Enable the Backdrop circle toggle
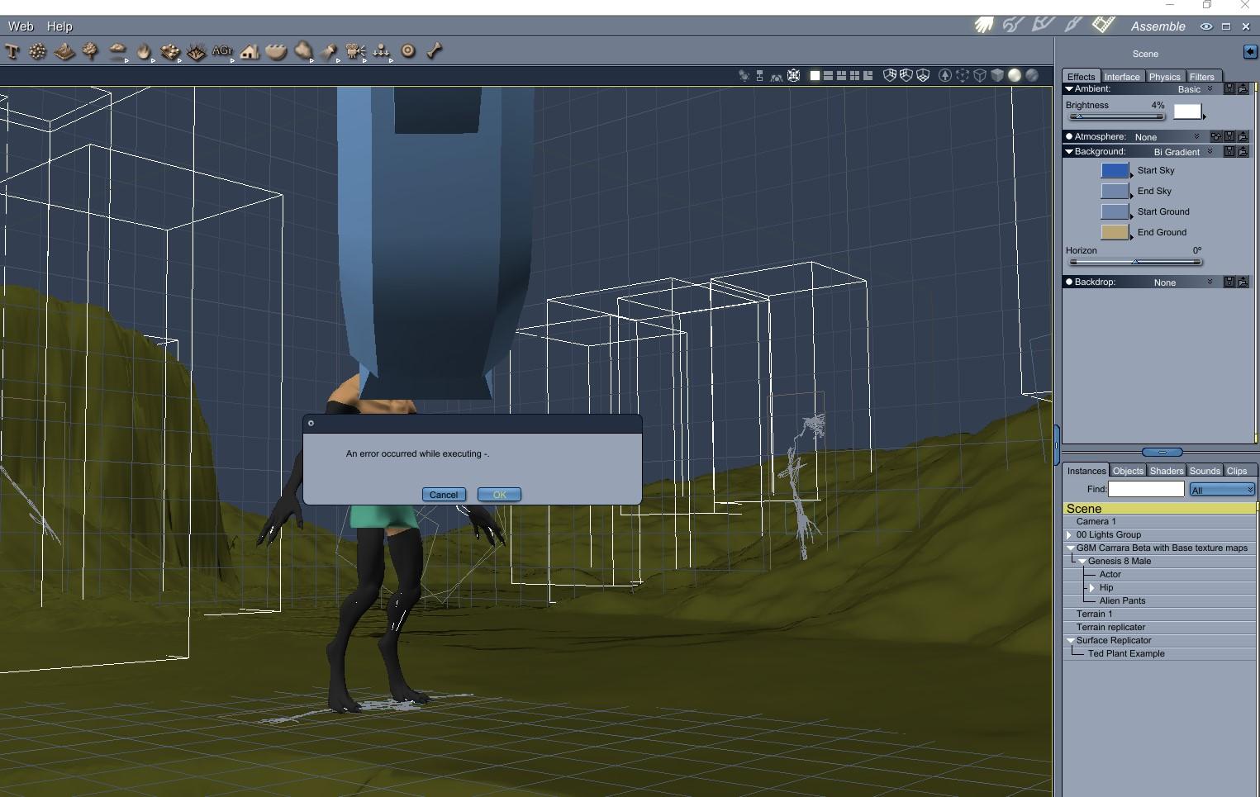1260x797 pixels. 1069,282
